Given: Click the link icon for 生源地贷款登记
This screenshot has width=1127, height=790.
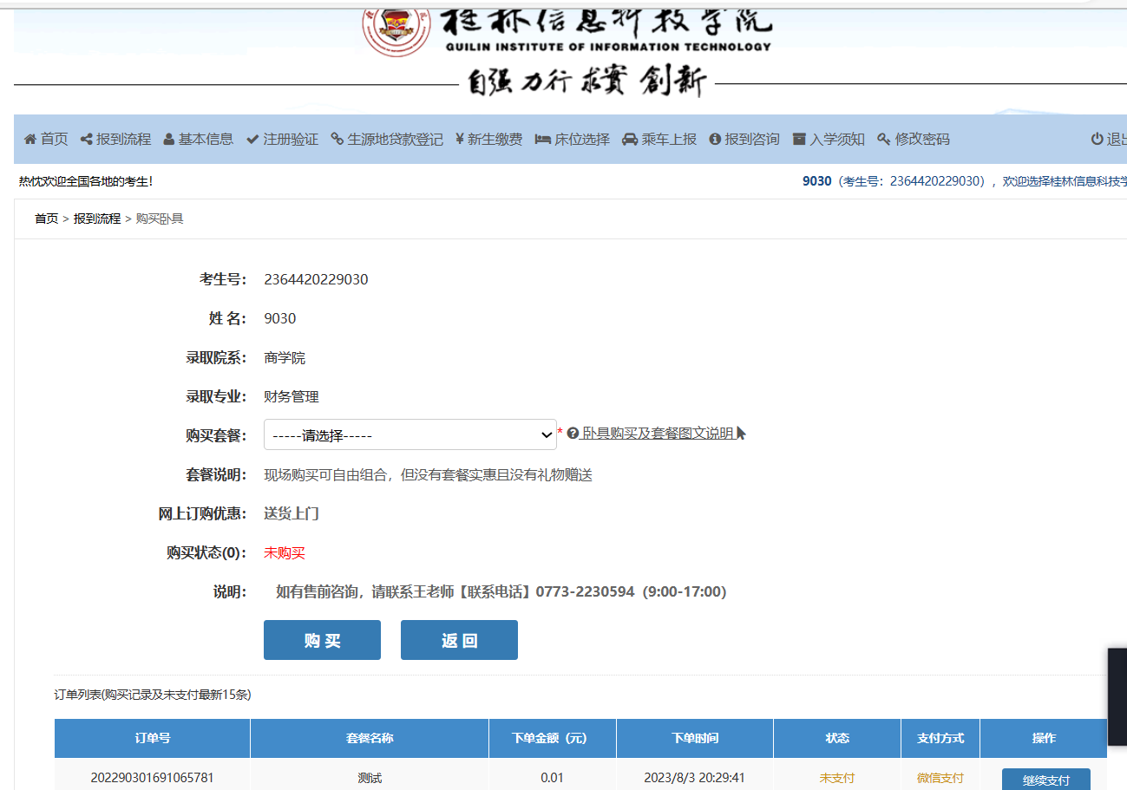Looking at the screenshot, I should pyautogui.click(x=337, y=140).
